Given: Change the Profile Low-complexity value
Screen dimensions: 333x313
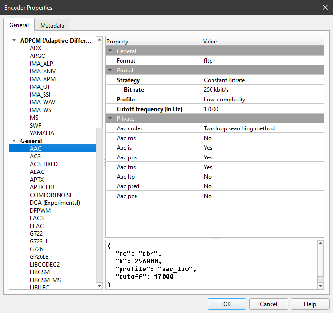Looking at the screenshot, I should pos(262,100).
